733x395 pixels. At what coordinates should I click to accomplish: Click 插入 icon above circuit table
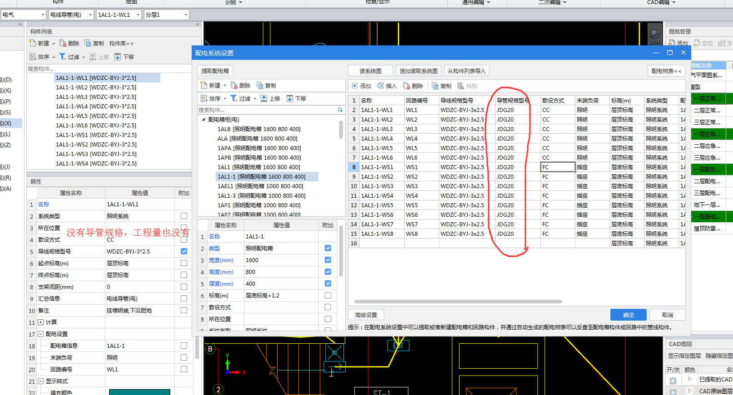(x=381, y=86)
